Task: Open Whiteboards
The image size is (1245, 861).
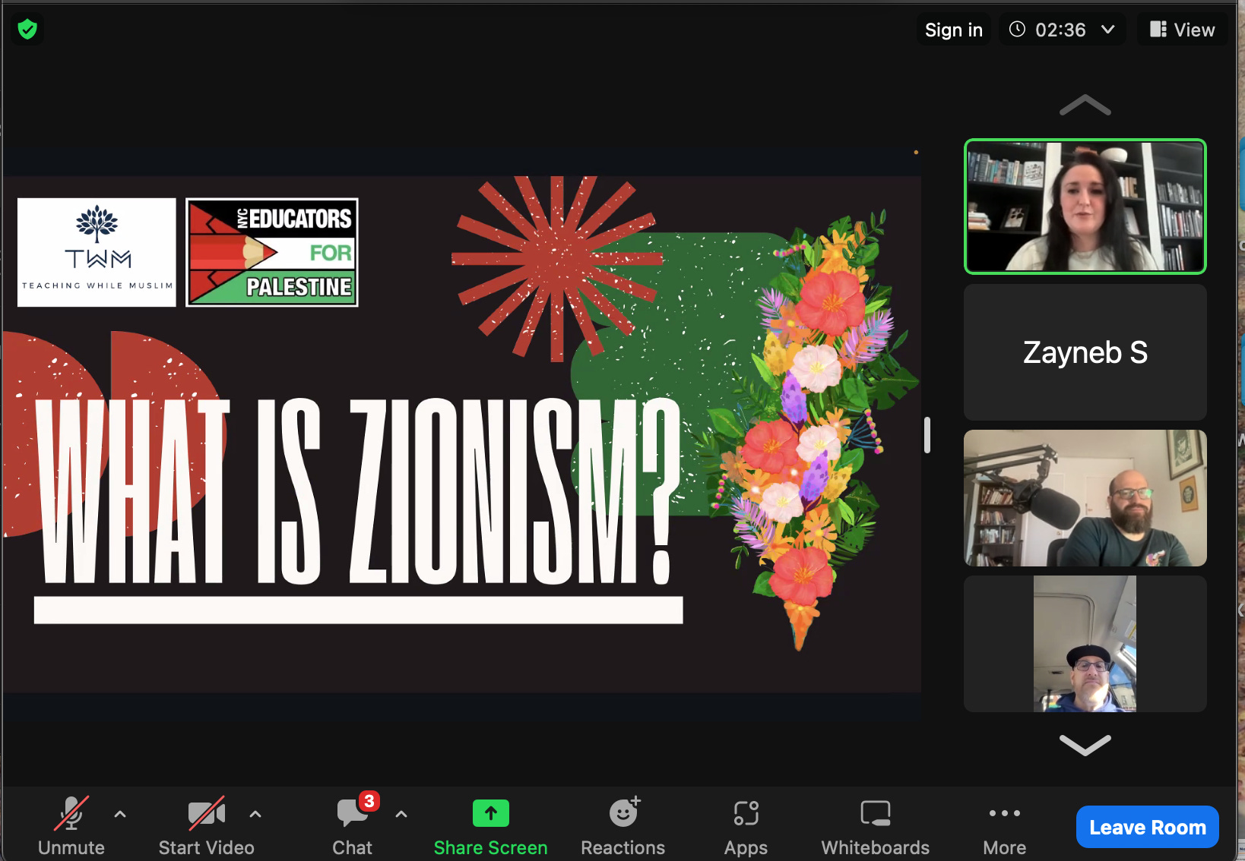Action: tap(876, 826)
